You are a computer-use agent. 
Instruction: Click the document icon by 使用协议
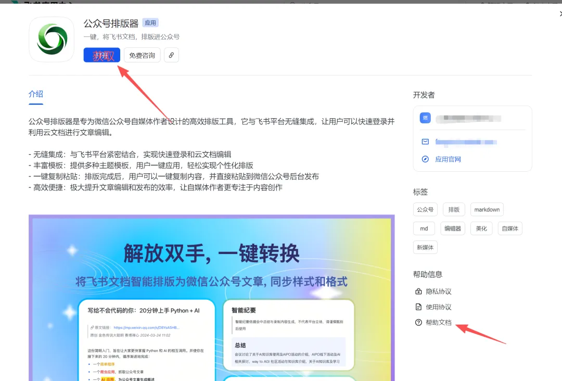pyautogui.click(x=418, y=307)
